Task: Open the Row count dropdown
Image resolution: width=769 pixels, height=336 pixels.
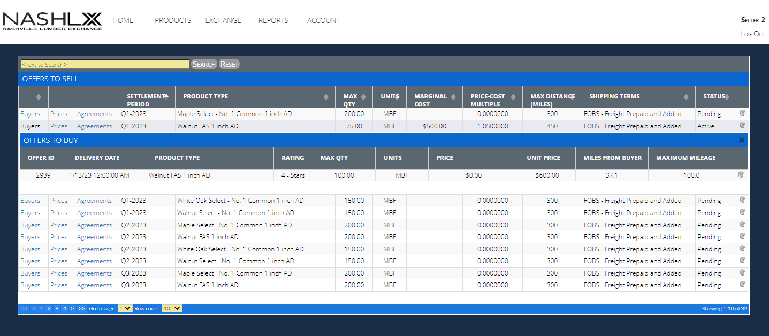Action: coord(172,308)
